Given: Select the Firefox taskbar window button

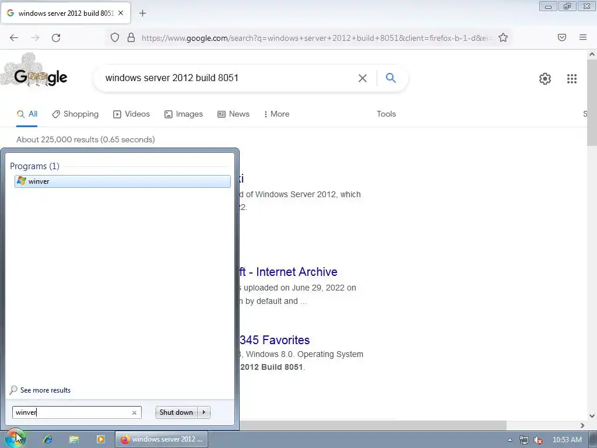Looking at the screenshot, I should 161,439.
